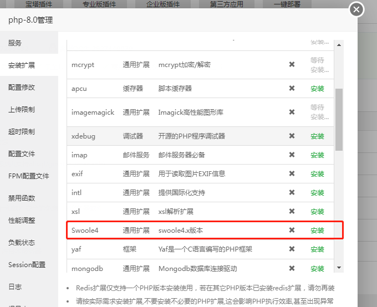Install the mongodb extension
The height and width of the screenshot is (307, 377).
[317, 268]
